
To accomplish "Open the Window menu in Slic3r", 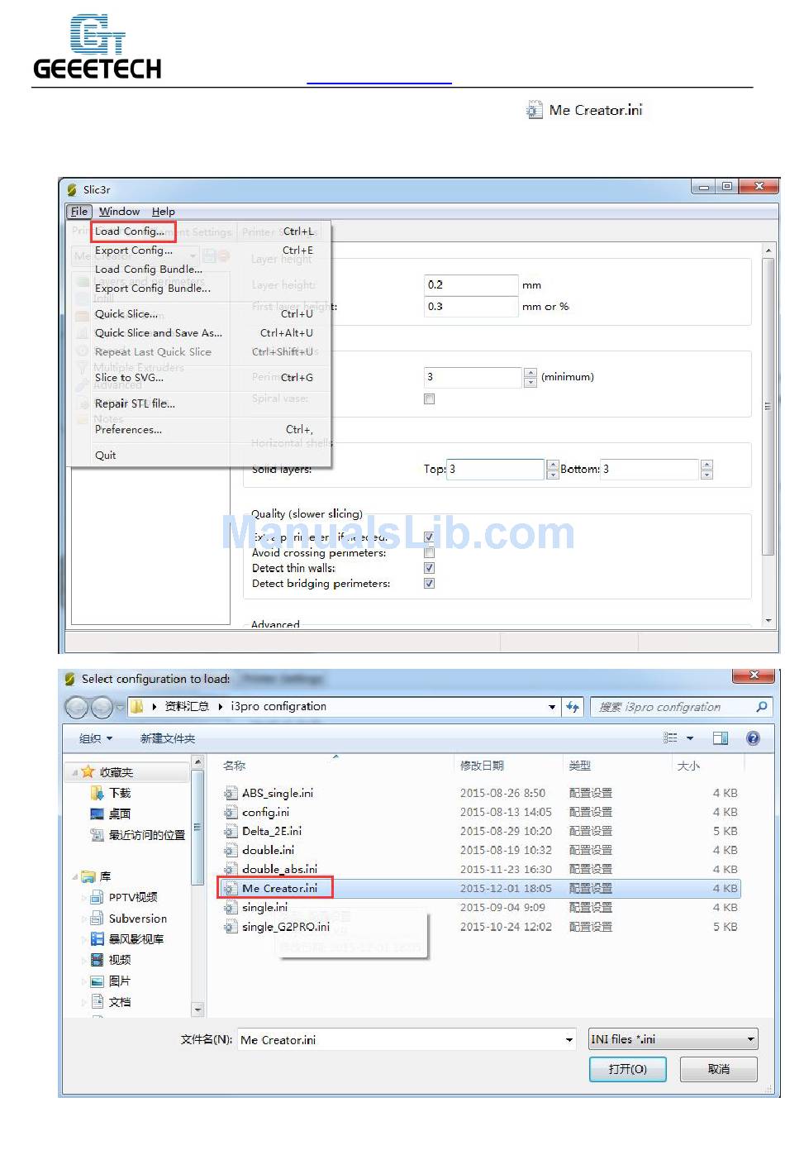I will click(119, 212).
